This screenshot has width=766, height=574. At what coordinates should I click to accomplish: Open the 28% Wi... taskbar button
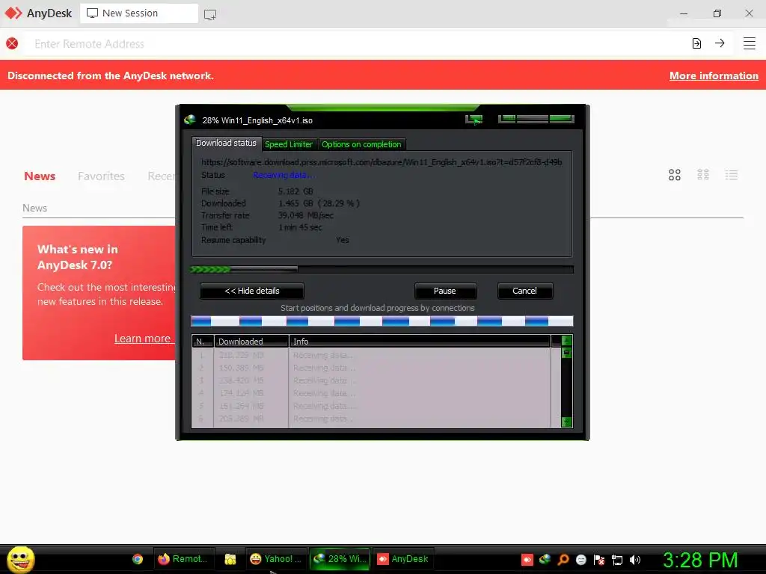[340, 559]
